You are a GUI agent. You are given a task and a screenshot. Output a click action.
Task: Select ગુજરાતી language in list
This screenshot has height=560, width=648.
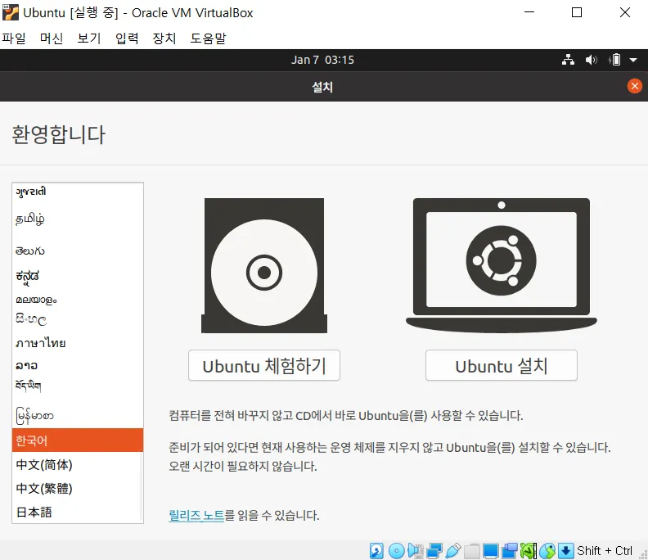78,192
